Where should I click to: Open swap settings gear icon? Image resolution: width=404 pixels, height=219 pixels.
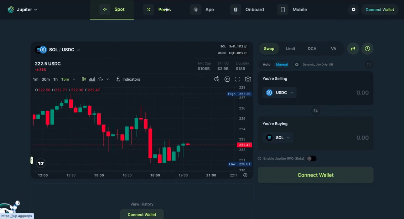click(x=297, y=65)
